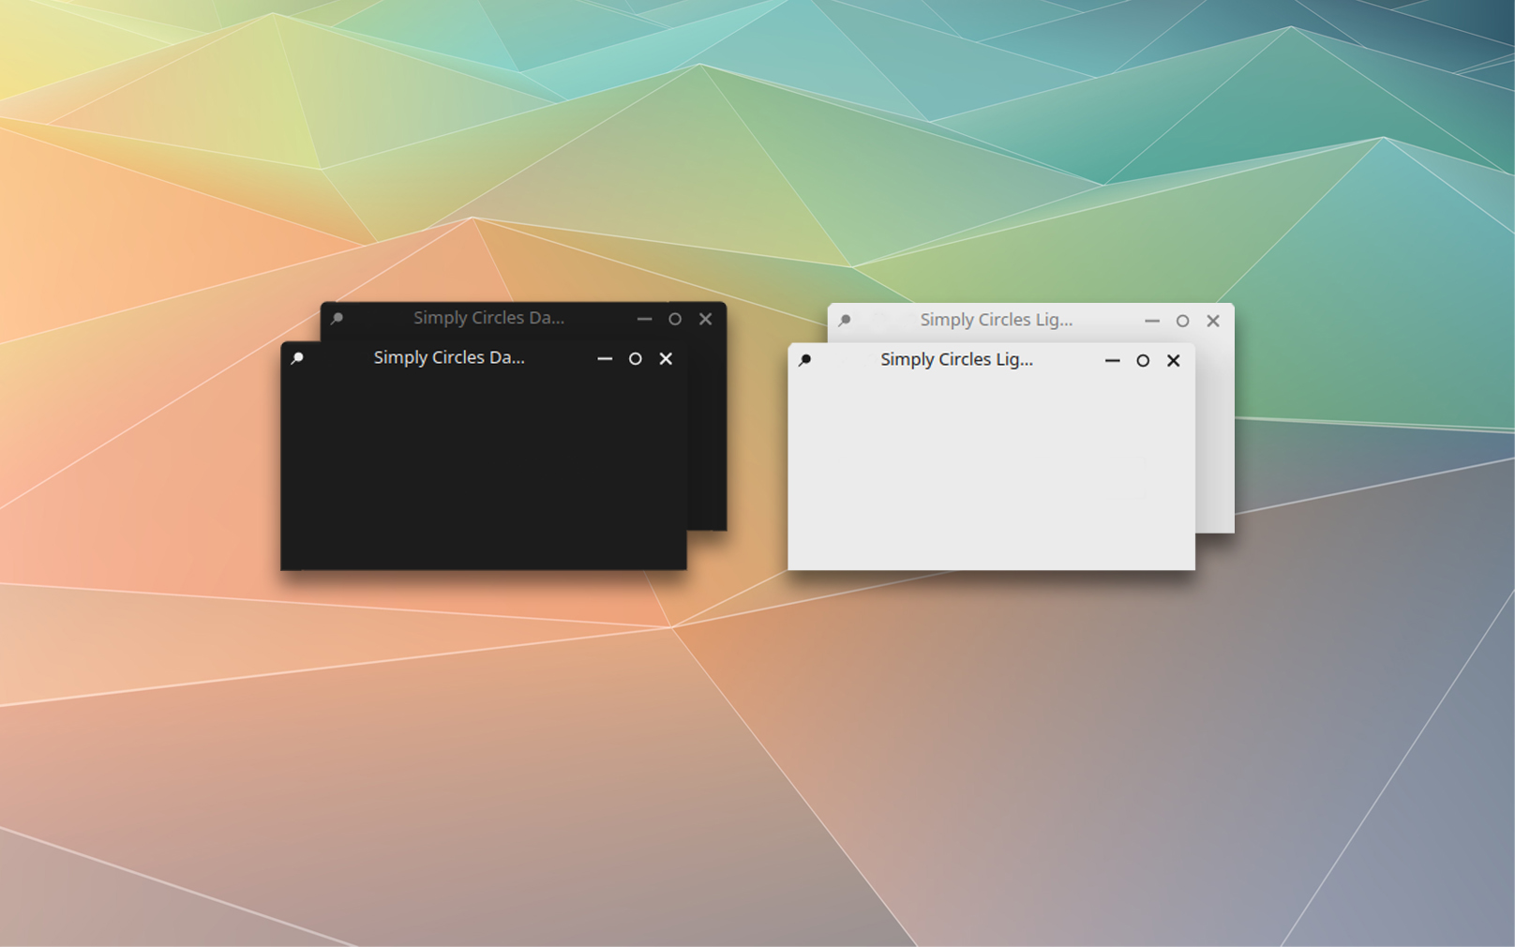Screen dimensions: 1515x947
Task: Click pin icon in inactive background Simply Circles Light window
Action: pos(844,321)
